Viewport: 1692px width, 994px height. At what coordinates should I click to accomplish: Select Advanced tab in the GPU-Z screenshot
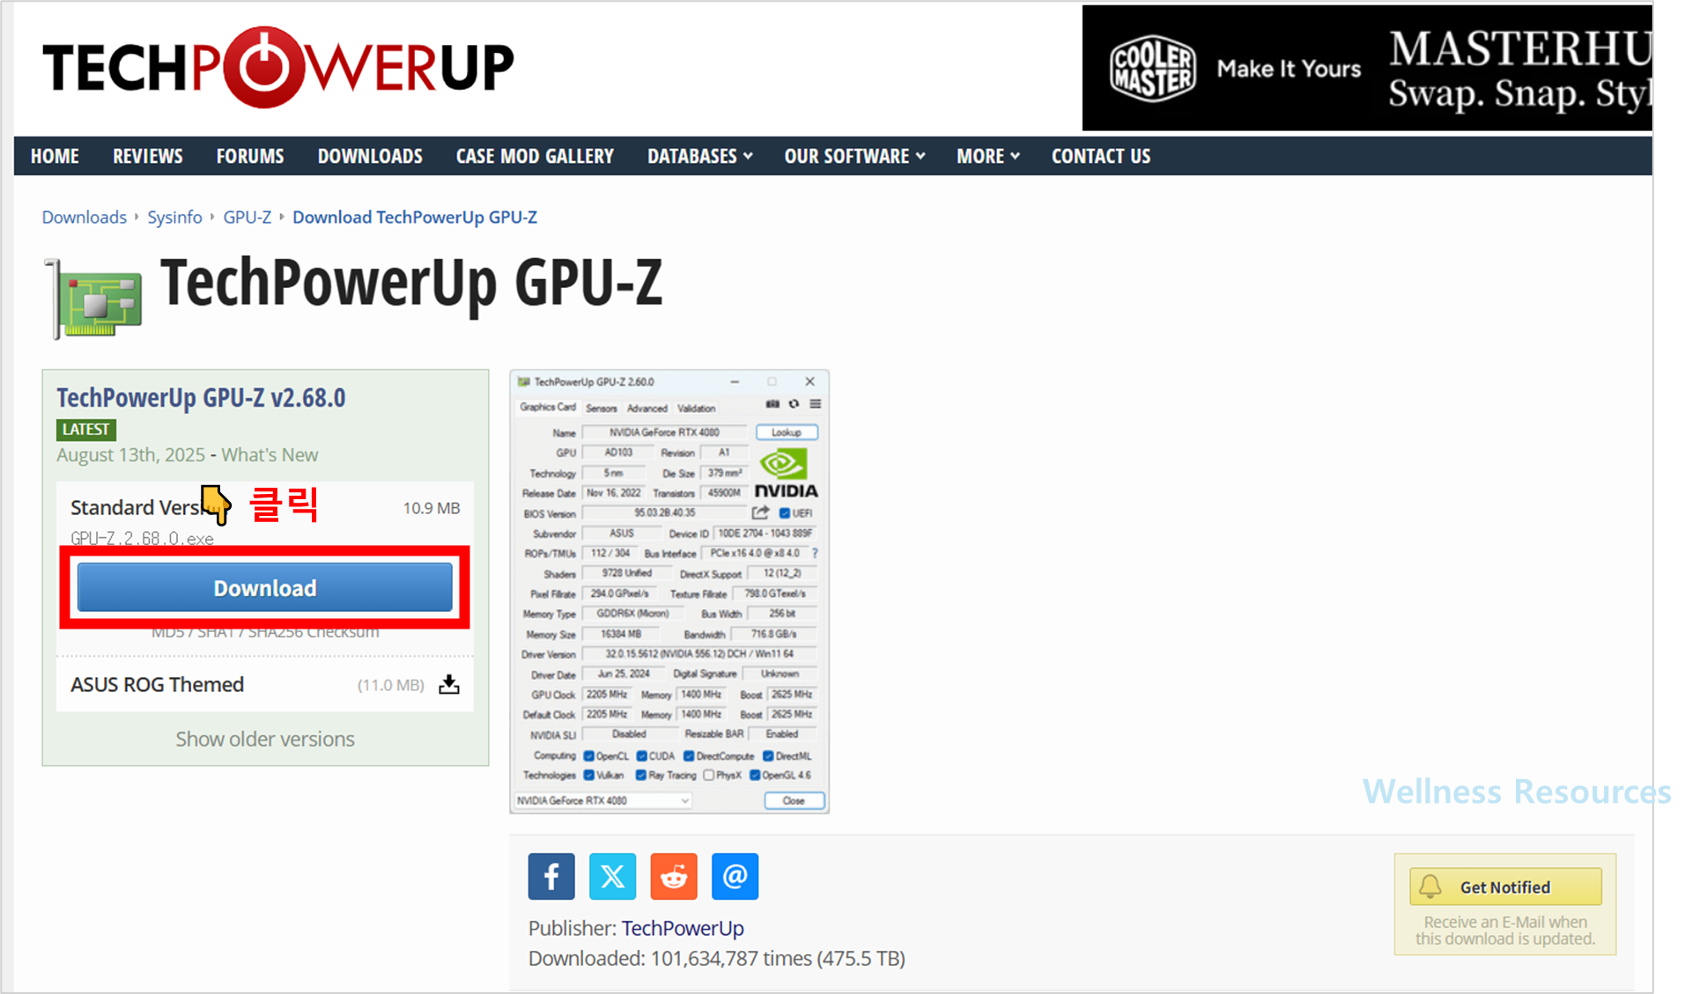[x=647, y=409]
